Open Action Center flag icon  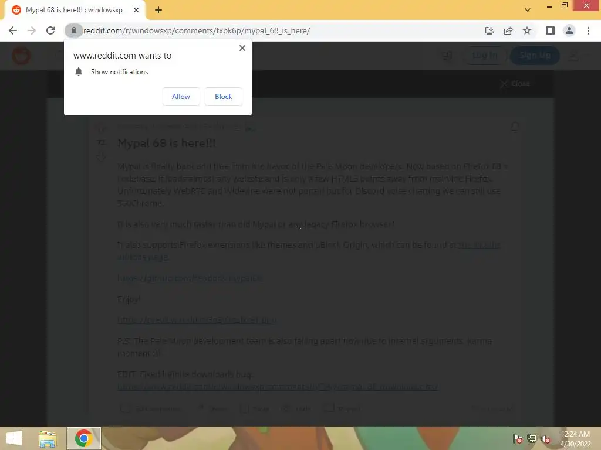coord(518,439)
